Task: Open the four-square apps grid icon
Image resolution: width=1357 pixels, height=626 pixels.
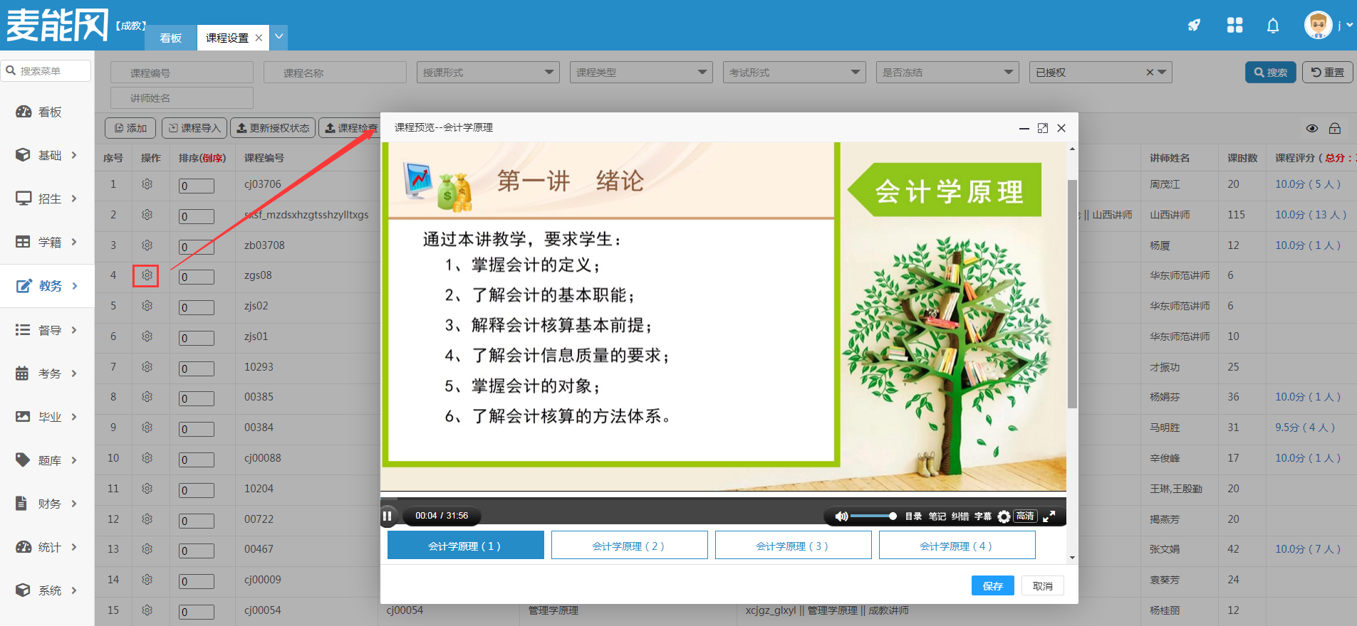Action: 1234,26
